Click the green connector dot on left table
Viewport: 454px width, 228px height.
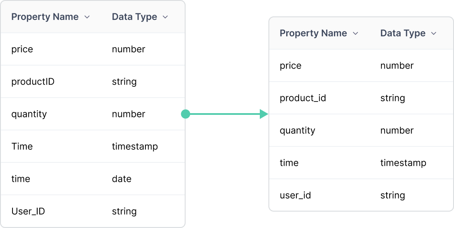pyautogui.click(x=185, y=114)
